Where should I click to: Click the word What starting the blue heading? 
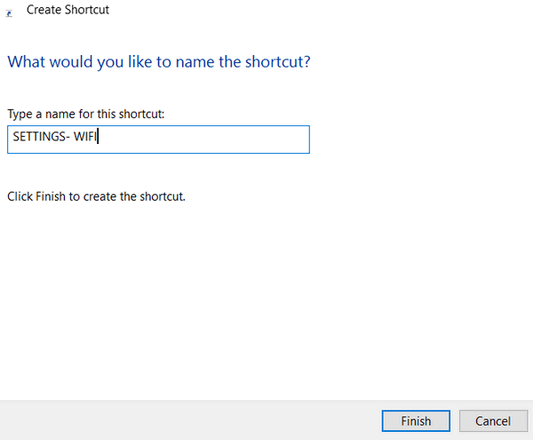pos(26,62)
